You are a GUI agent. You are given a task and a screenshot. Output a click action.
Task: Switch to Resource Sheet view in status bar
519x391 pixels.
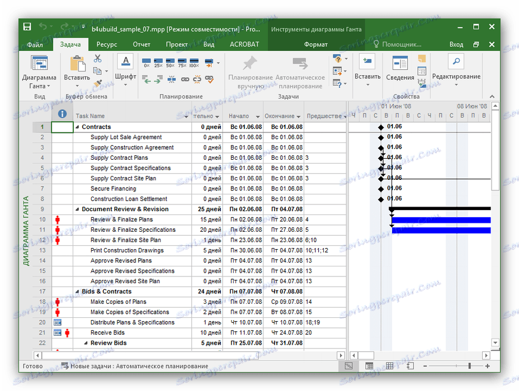pos(410,366)
